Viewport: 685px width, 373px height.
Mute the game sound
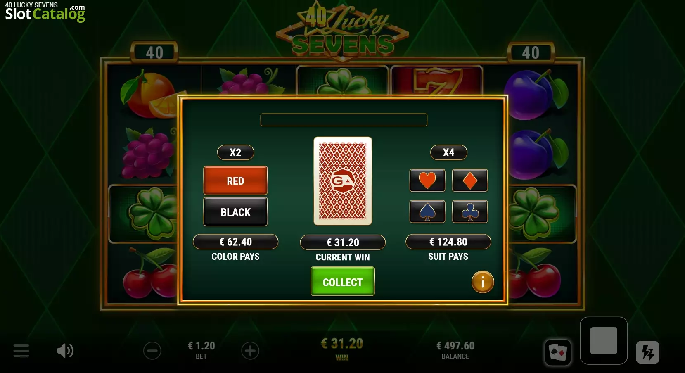point(65,351)
